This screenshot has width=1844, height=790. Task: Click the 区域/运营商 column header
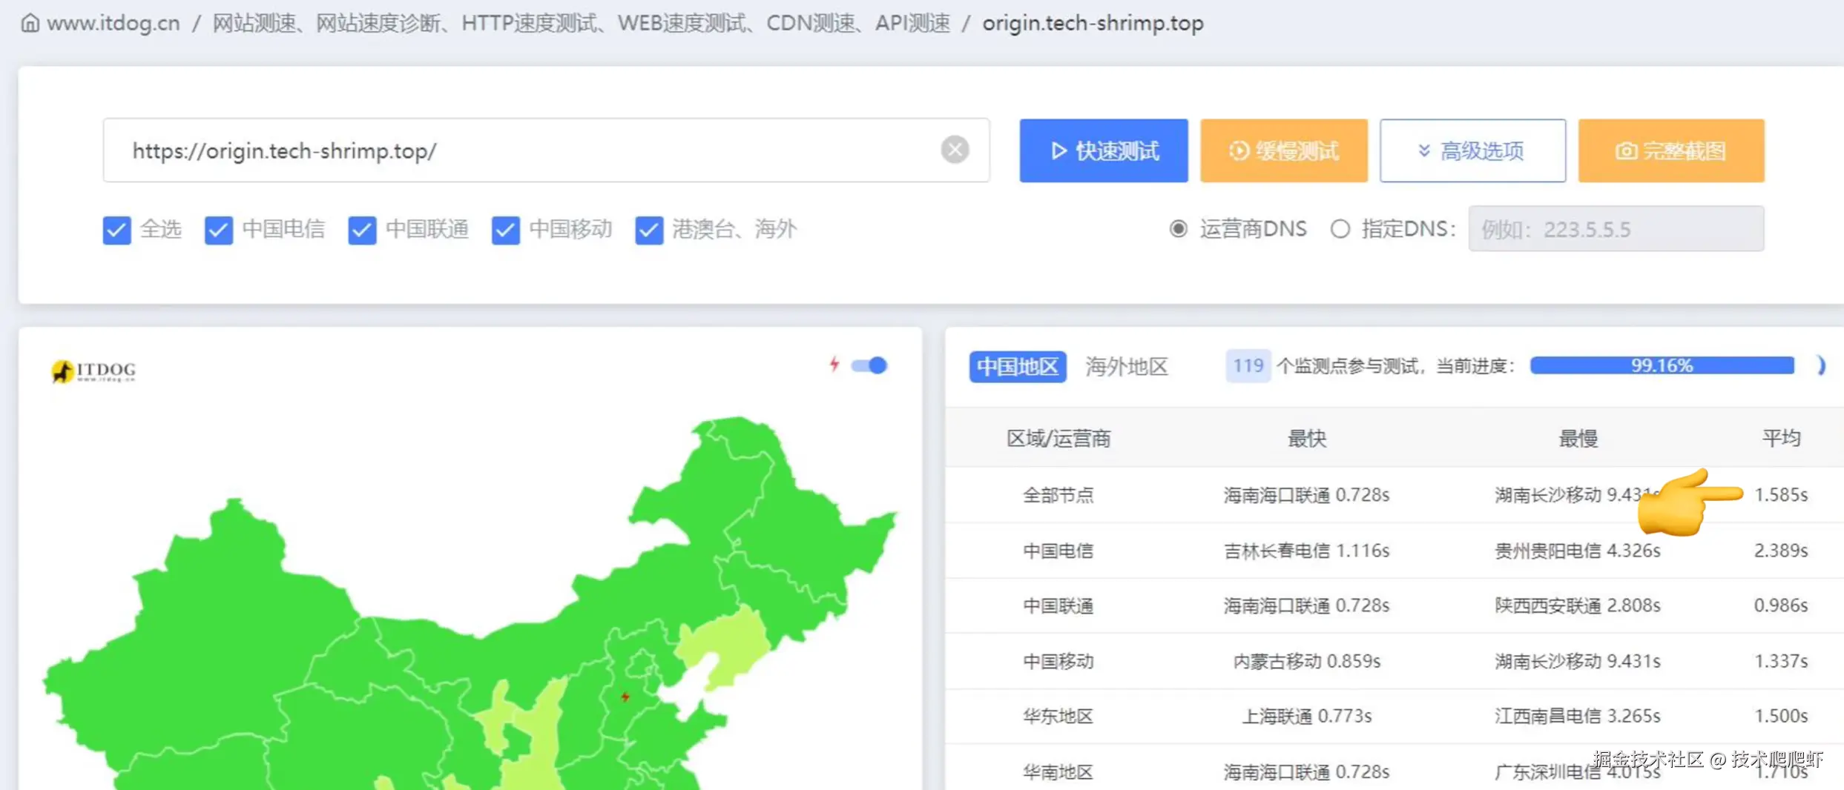1058,438
